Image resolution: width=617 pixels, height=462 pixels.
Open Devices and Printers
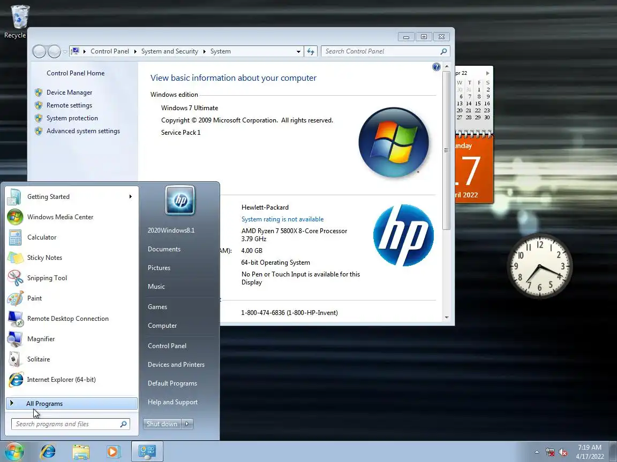pyautogui.click(x=176, y=365)
